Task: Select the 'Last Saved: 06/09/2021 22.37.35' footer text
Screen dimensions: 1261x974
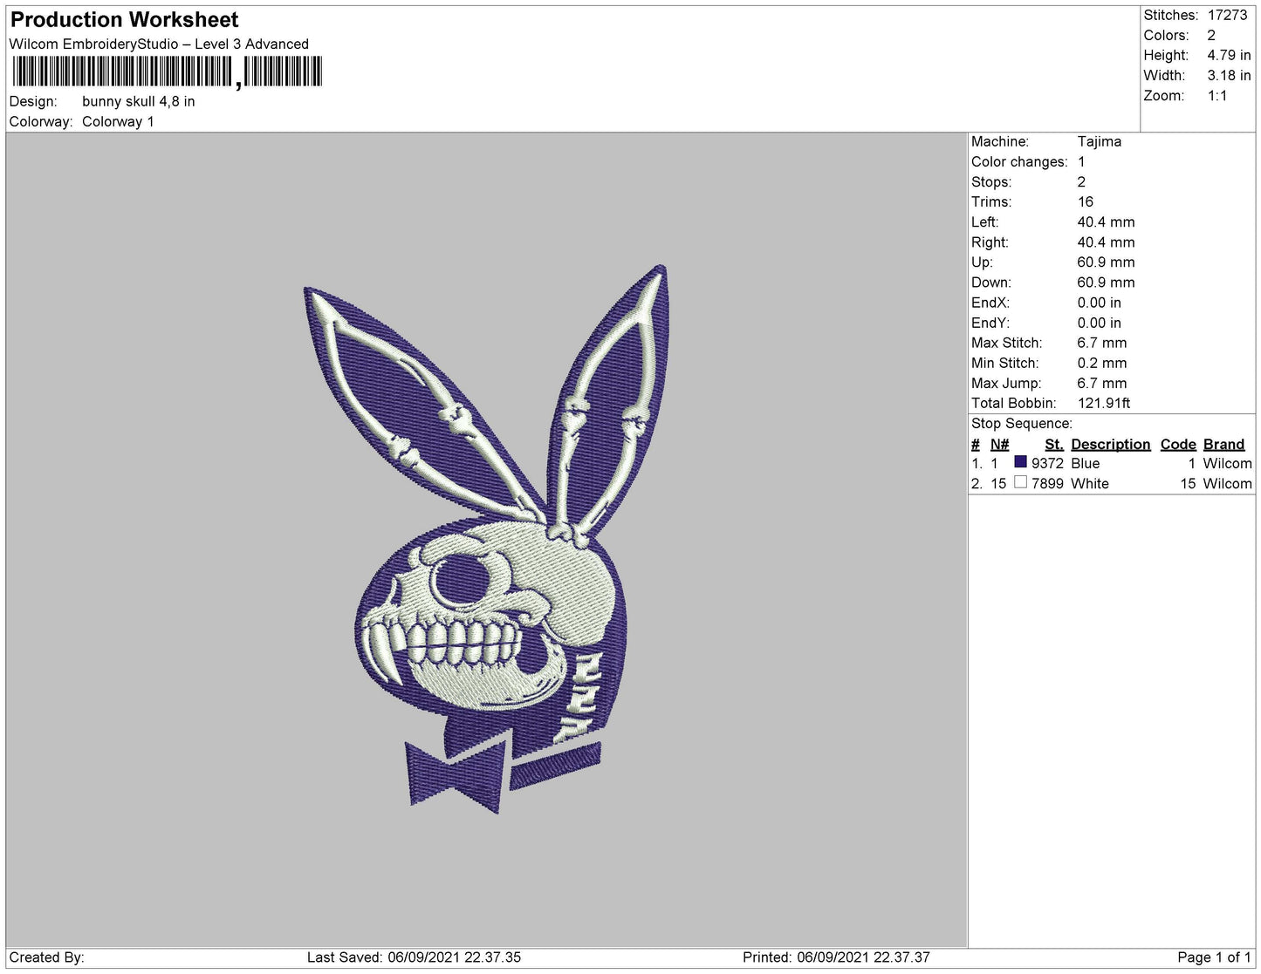Action: coord(414,957)
